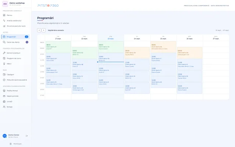Image resolution: width=235 pixels, height=147 pixels.
Task: Open 11:00 Dacia Duster appointment on 24 sept.
Action: click(137, 65)
